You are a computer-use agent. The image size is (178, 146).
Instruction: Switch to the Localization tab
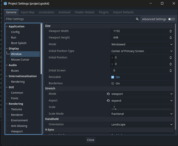(46, 12)
